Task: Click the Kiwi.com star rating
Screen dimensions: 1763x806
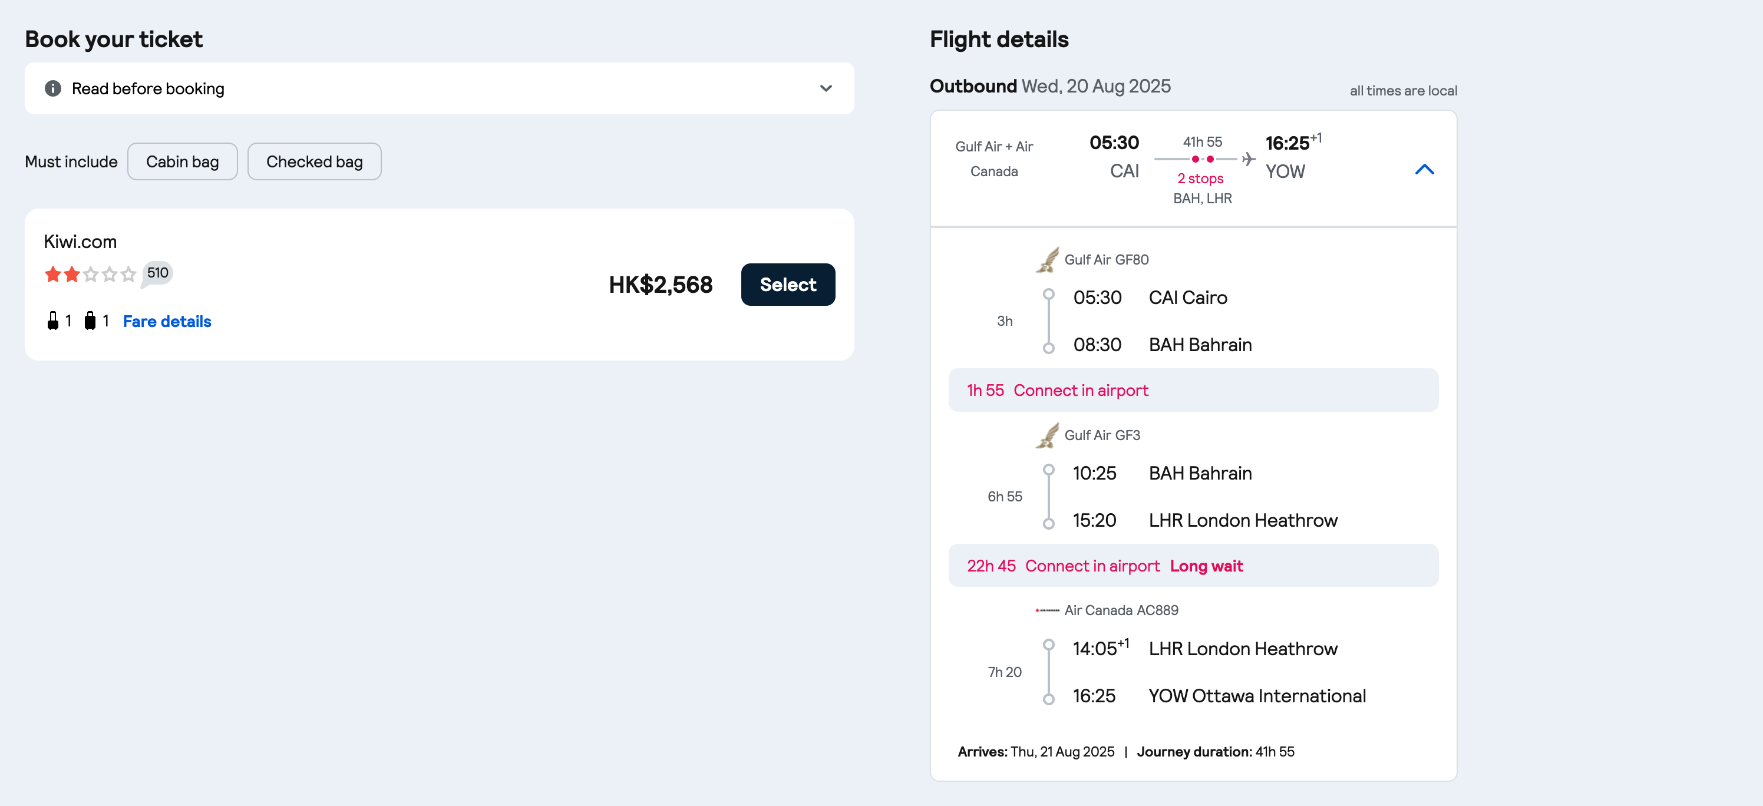Action: click(x=90, y=275)
